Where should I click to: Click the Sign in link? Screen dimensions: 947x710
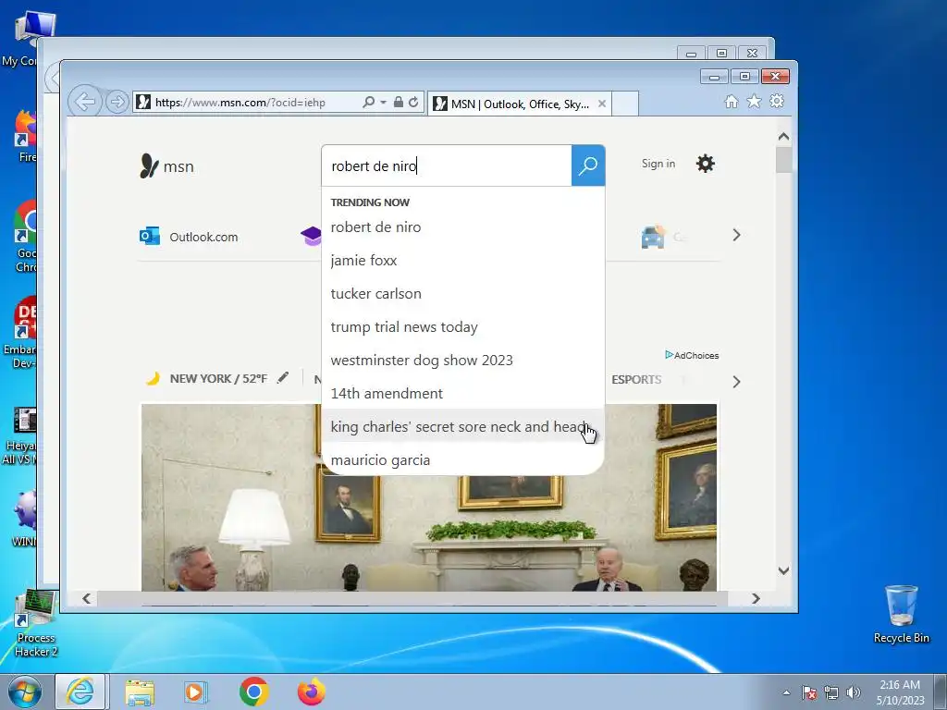[658, 164]
